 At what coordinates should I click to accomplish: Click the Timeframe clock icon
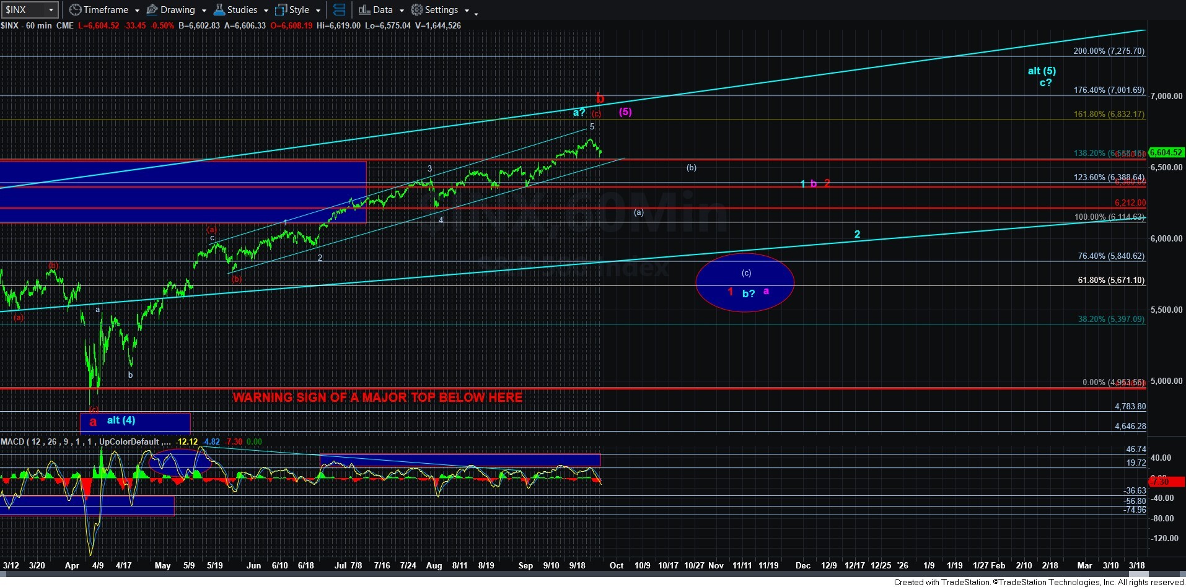click(75, 10)
